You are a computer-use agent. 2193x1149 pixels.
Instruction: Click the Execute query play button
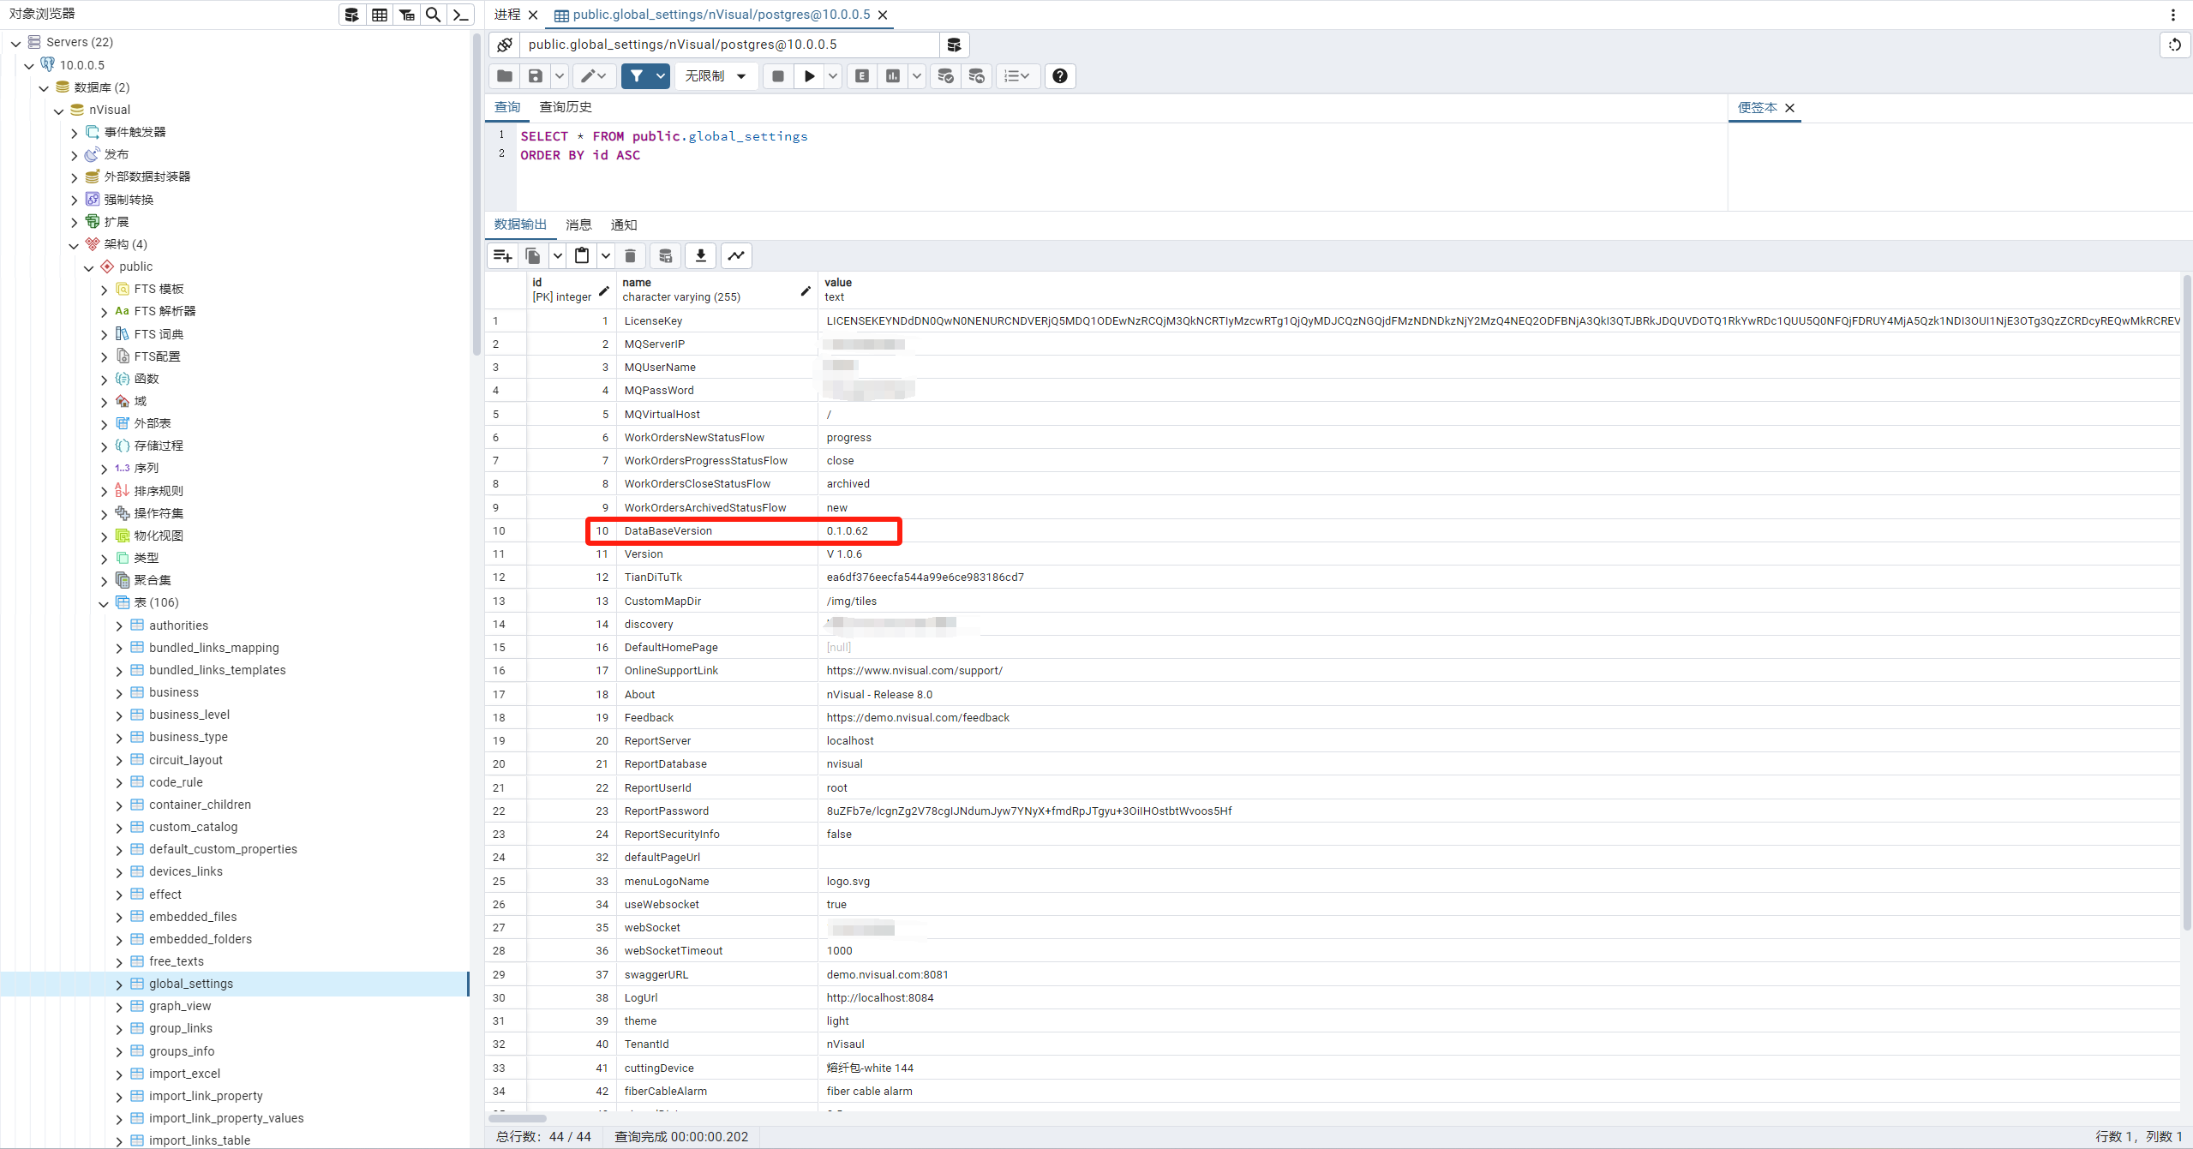(x=808, y=76)
